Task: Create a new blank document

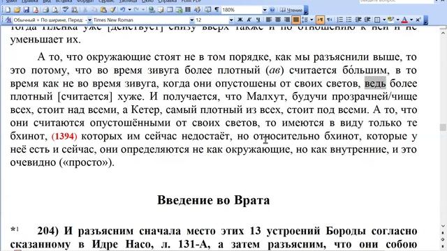Action: coord(8,10)
